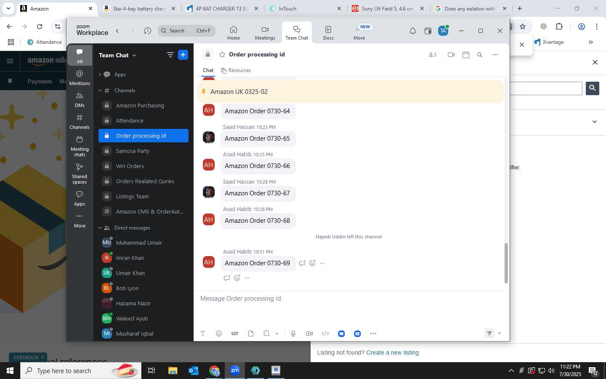Insert a code snippet

(x=325, y=334)
